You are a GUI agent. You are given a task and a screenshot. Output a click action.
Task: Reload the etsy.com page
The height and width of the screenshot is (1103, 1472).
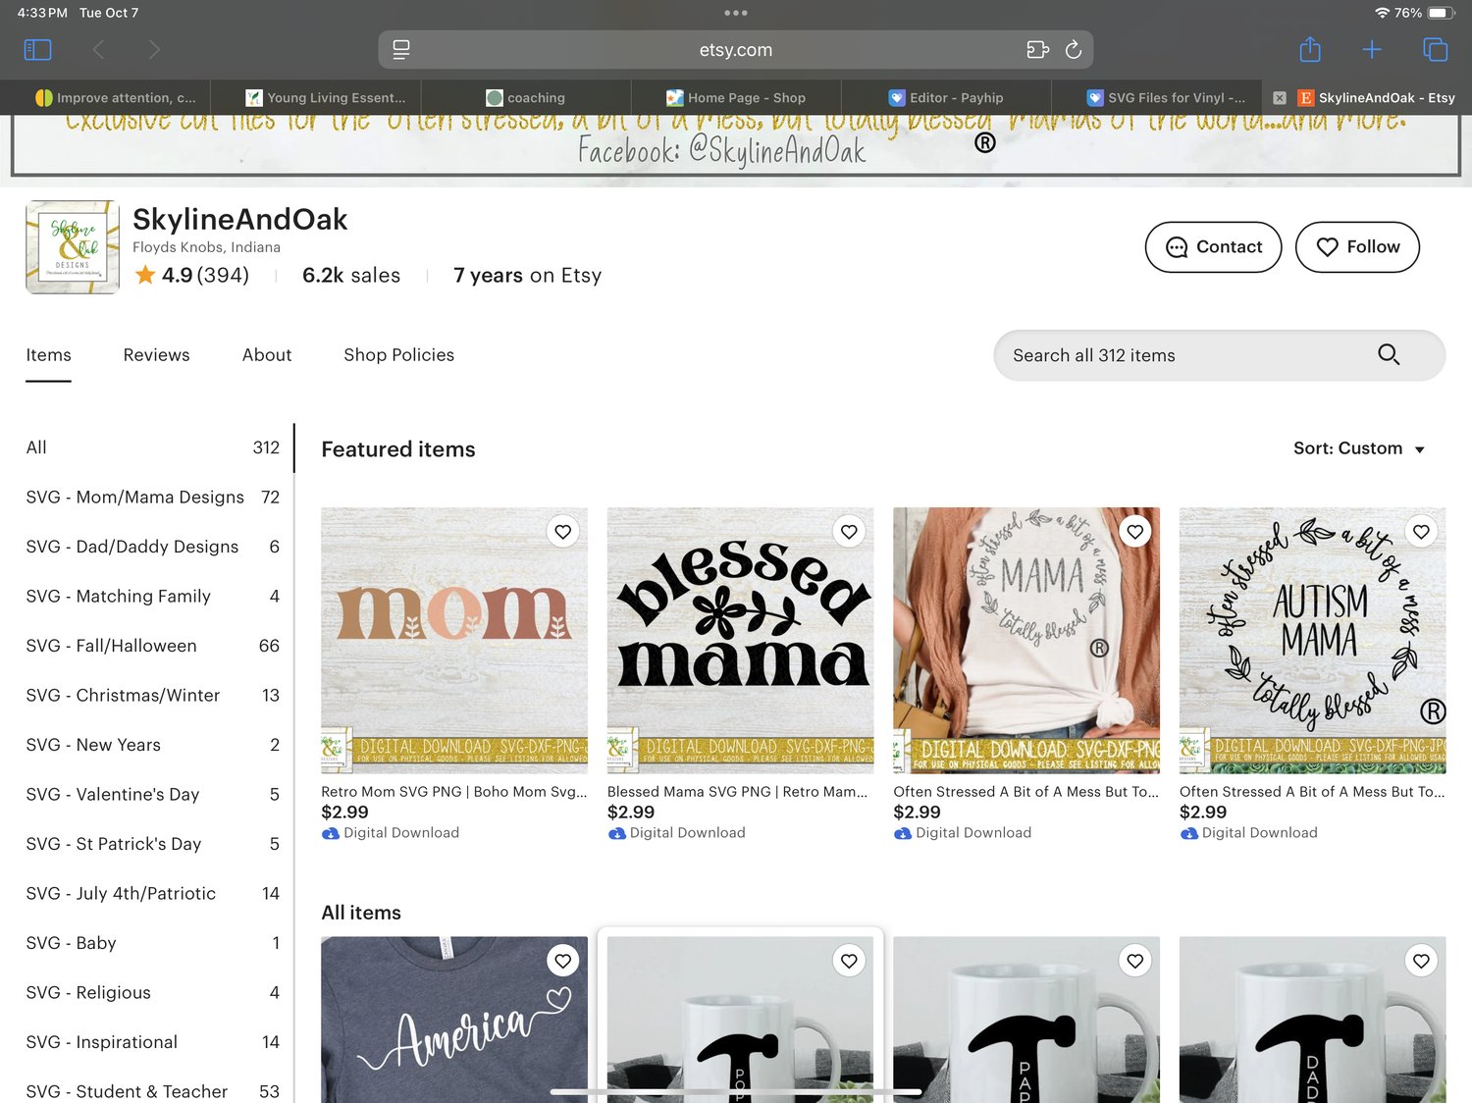click(x=1074, y=49)
